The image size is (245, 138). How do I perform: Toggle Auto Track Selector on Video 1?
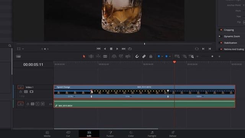point(26,92)
